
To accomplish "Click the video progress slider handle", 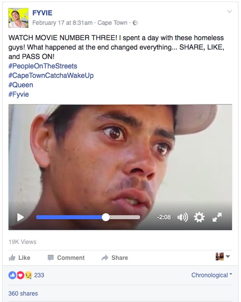I will click(x=106, y=217).
